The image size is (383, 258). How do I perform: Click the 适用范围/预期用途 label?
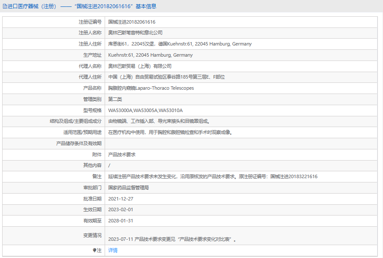pyautogui.click(x=82, y=132)
